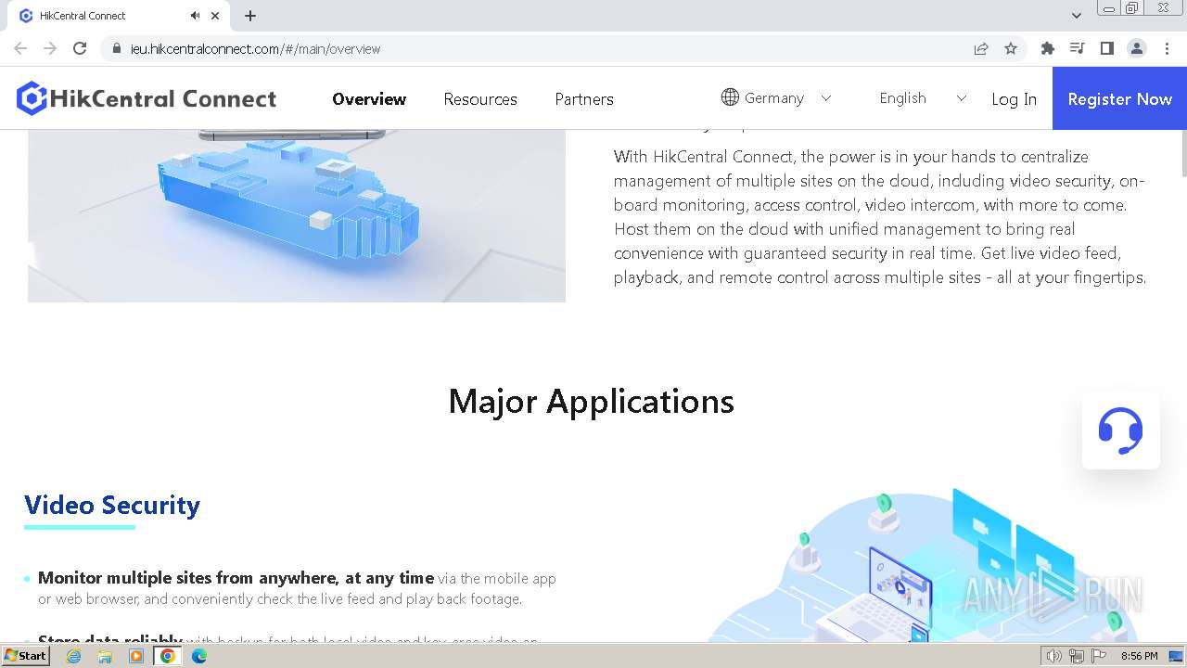The image size is (1187, 668).
Task: Mute the HikCentral Connect tab audio
Action: pyautogui.click(x=195, y=16)
